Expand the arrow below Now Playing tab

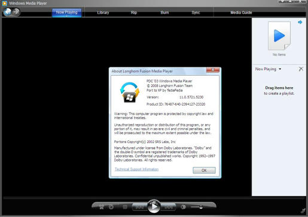[66, 16]
